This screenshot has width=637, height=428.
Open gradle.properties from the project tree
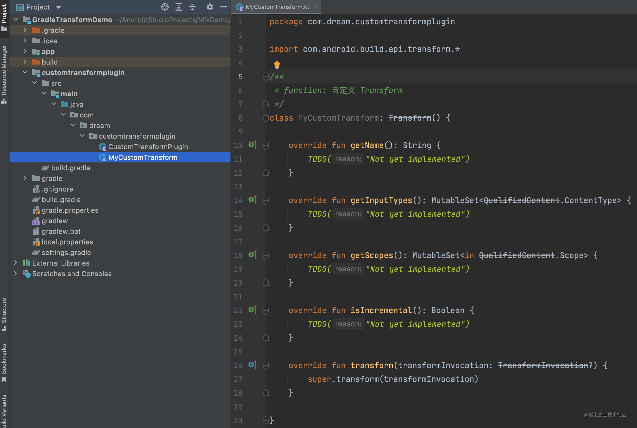tap(70, 210)
